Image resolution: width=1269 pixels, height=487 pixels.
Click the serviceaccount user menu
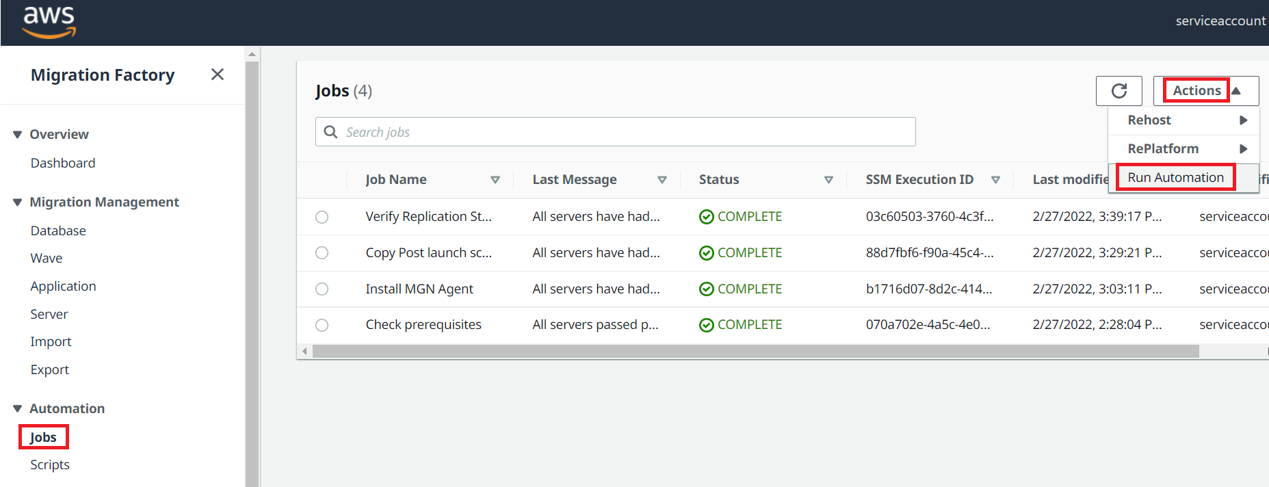pyautogui.click(x=1220, y=21)
